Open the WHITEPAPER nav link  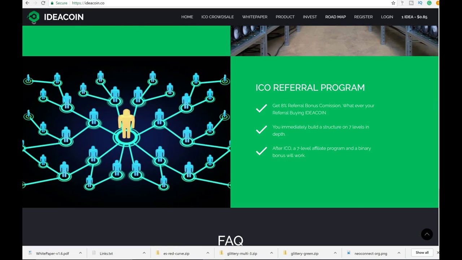[x=255, y=17]
